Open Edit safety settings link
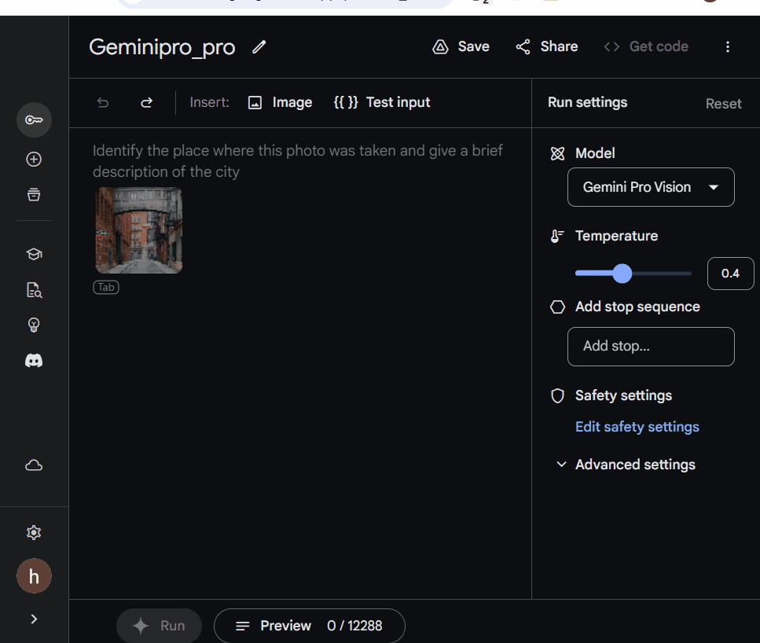 click(x=637, y=427)
